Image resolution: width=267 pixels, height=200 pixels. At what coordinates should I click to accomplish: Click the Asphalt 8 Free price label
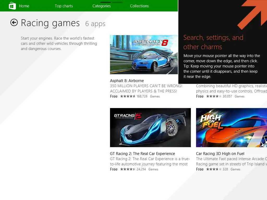click(x=114, y=96)
